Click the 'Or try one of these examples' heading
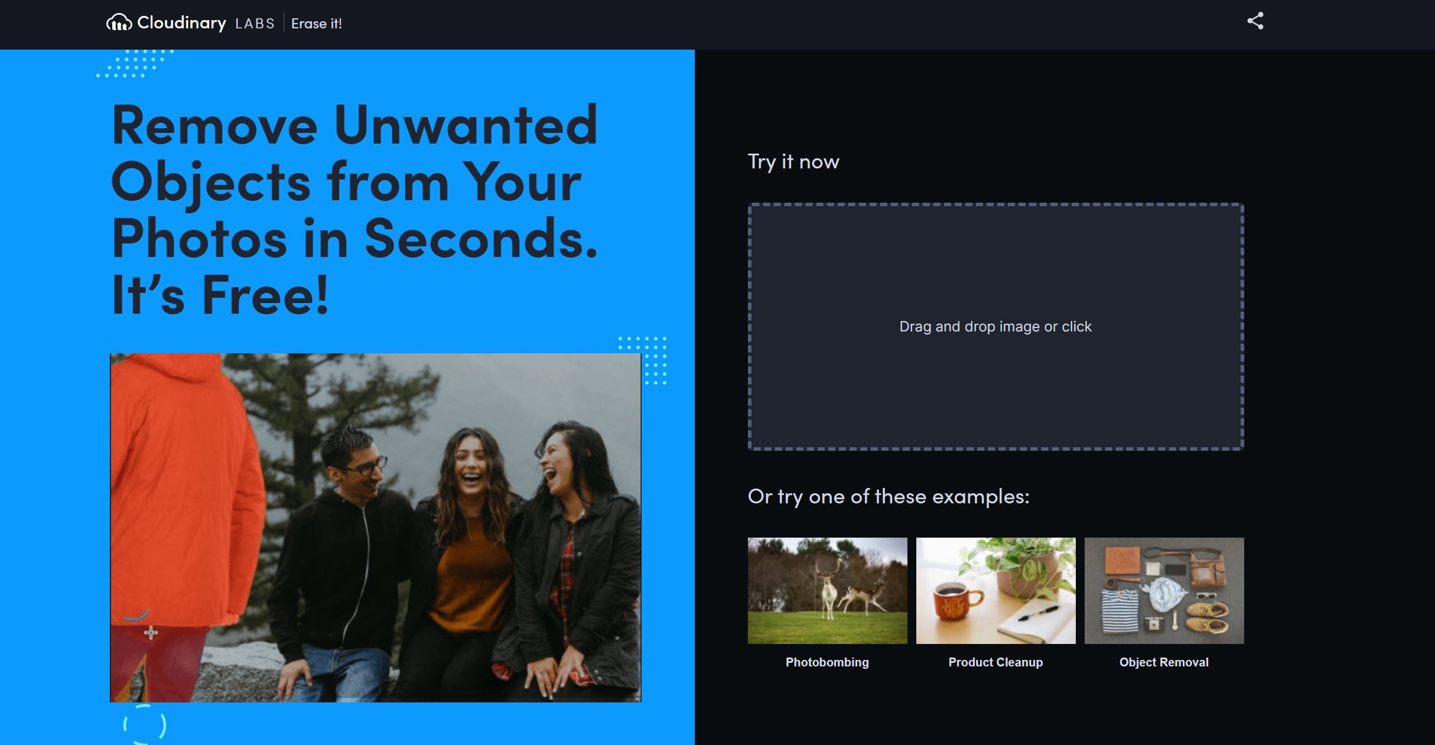This screenshot has height=745, width=1435. [x=889, y=496]
